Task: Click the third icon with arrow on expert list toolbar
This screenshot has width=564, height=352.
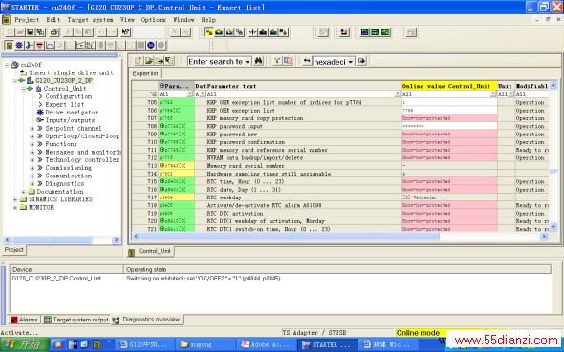Action: coord(159,61)
